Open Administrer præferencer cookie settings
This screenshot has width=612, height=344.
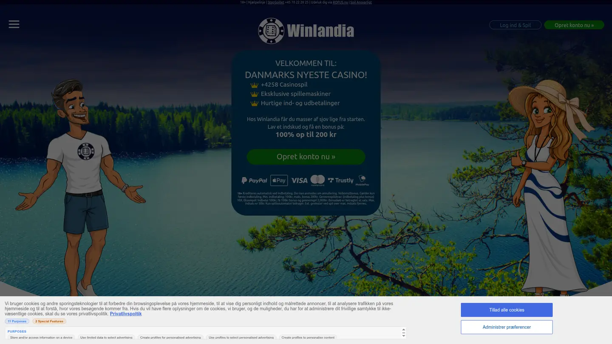[507, 327]
